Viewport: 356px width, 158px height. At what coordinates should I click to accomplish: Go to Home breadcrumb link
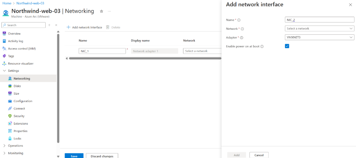tap(7, 3)
